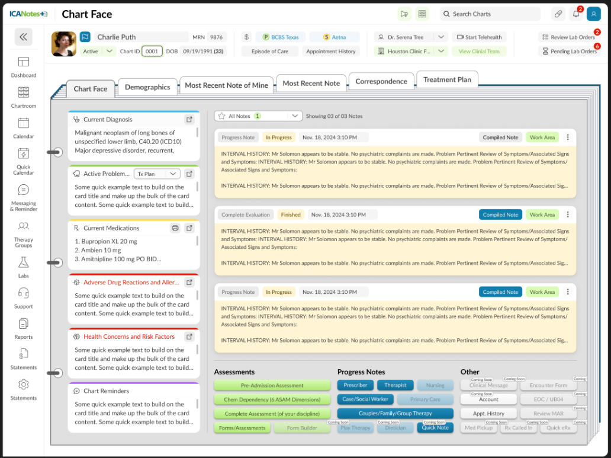
Task: Pop out Current Medications card
Action: point(189,228)
